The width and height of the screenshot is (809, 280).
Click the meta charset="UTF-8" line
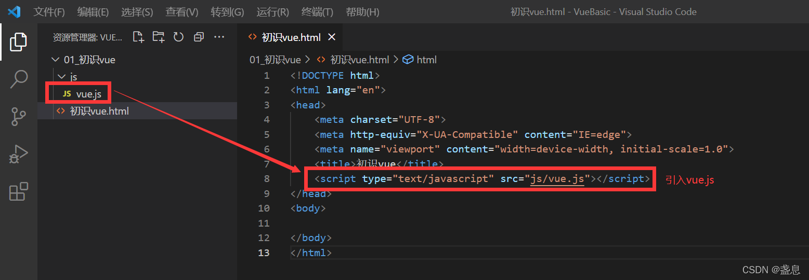pyautogui.click(x=381, y=120)
